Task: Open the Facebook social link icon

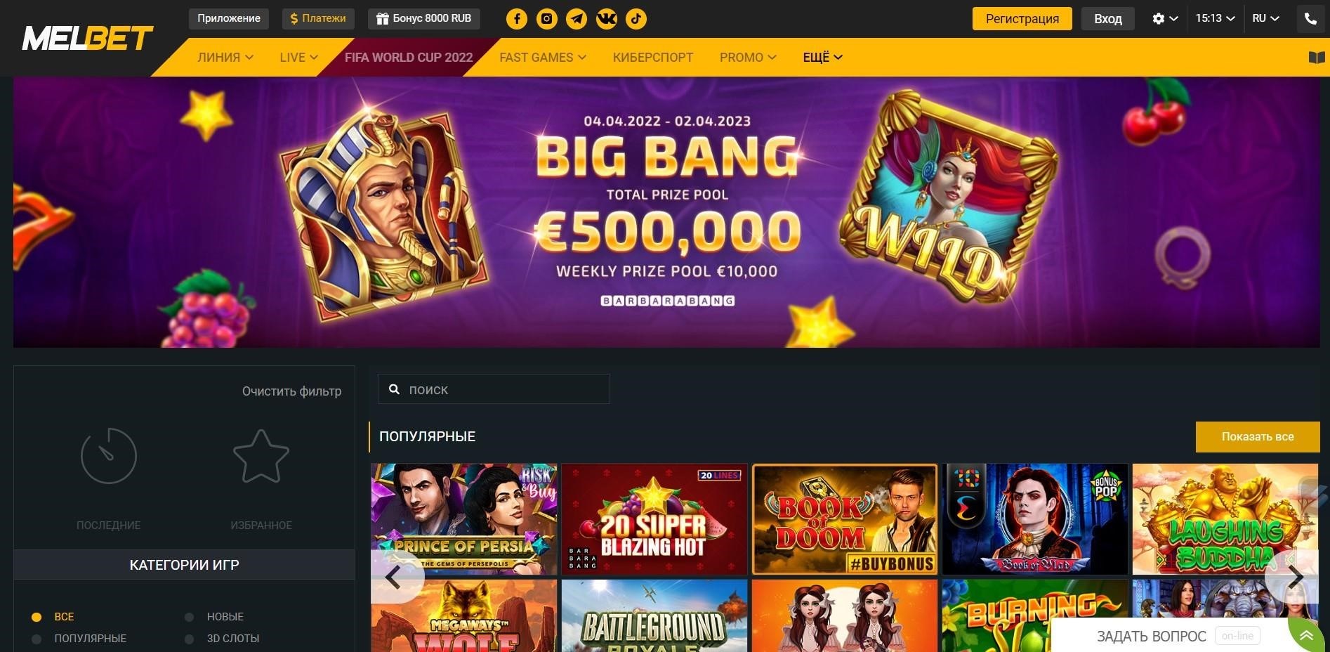Action: coord(517,19)
